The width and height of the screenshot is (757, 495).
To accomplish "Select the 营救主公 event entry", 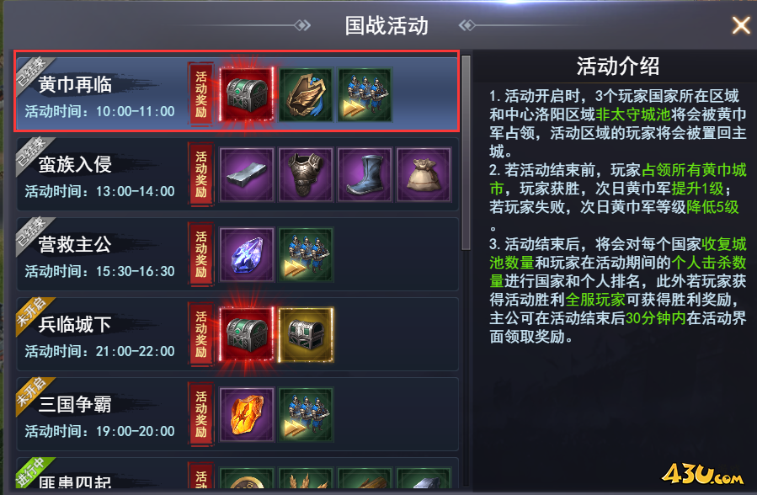I will (237, 254).
